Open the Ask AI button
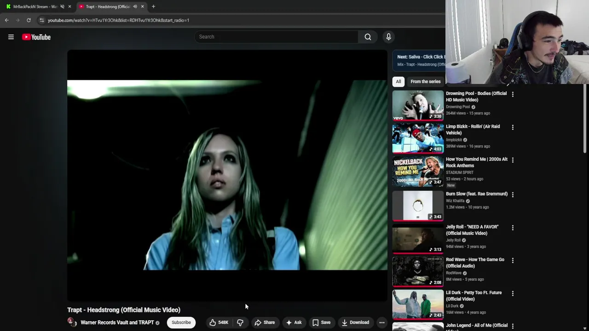 coord(294,322)
